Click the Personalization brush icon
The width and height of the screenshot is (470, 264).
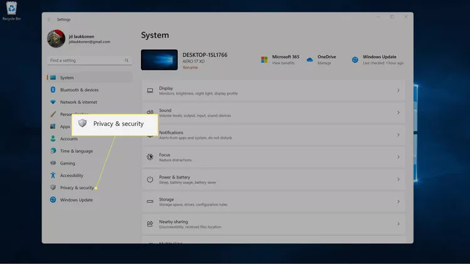(x=53, y=114)
